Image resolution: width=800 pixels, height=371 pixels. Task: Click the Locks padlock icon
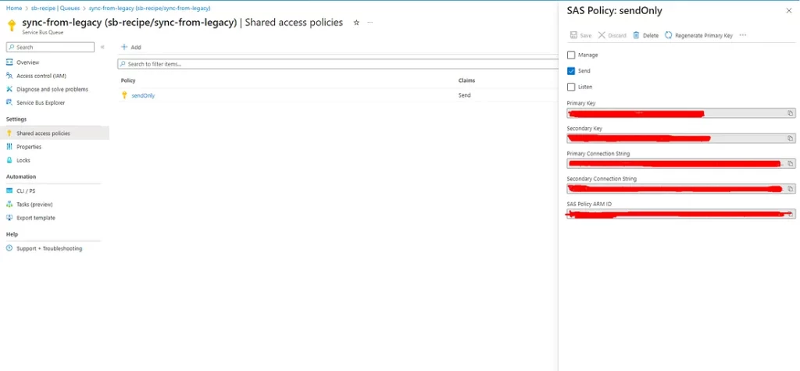9,160
